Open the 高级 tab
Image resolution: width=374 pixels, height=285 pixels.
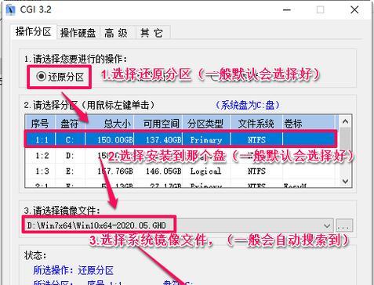[x=116, y=33]
